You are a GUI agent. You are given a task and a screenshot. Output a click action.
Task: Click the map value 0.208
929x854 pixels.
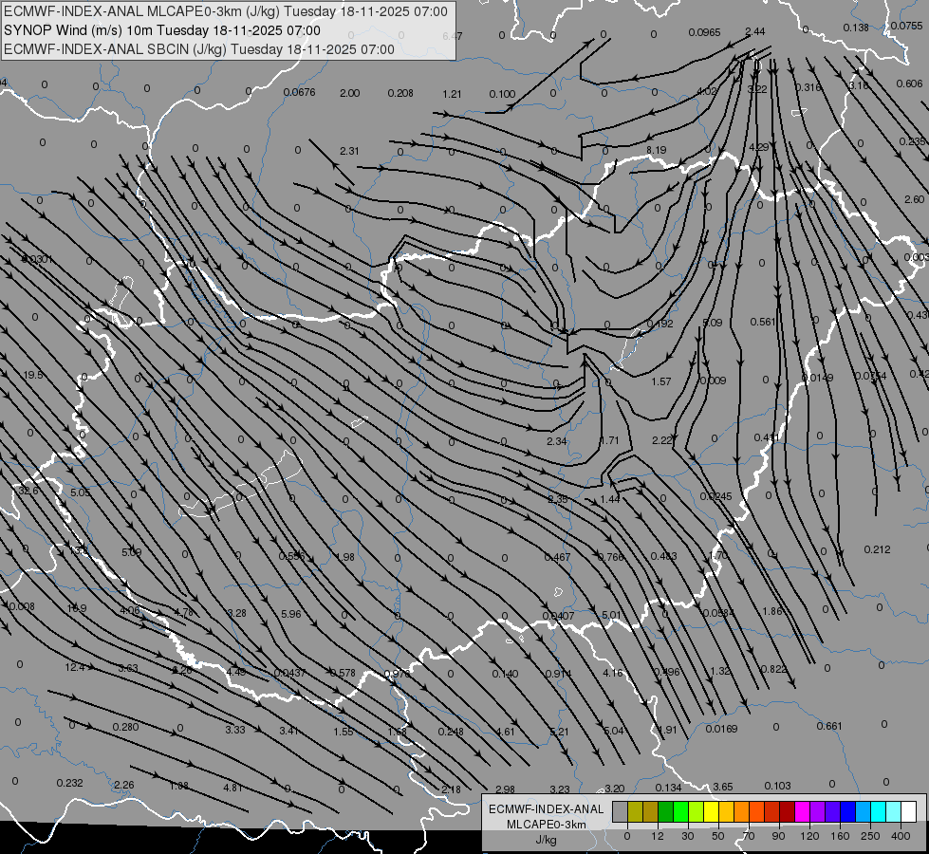click(400, 93)
